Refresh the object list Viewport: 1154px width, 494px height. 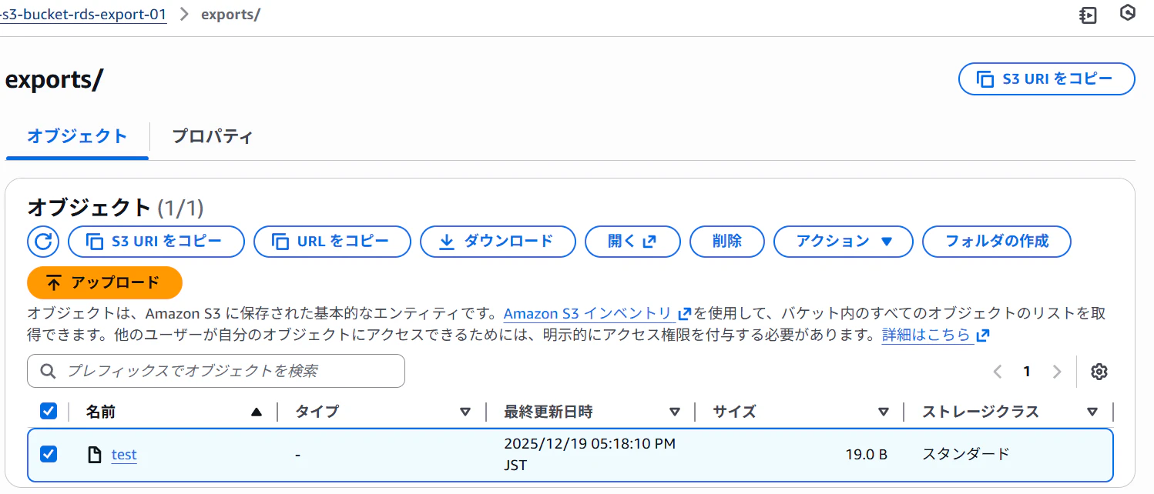43,241
